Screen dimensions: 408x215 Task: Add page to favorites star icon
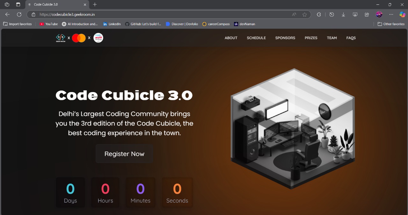tap(304, 14)
